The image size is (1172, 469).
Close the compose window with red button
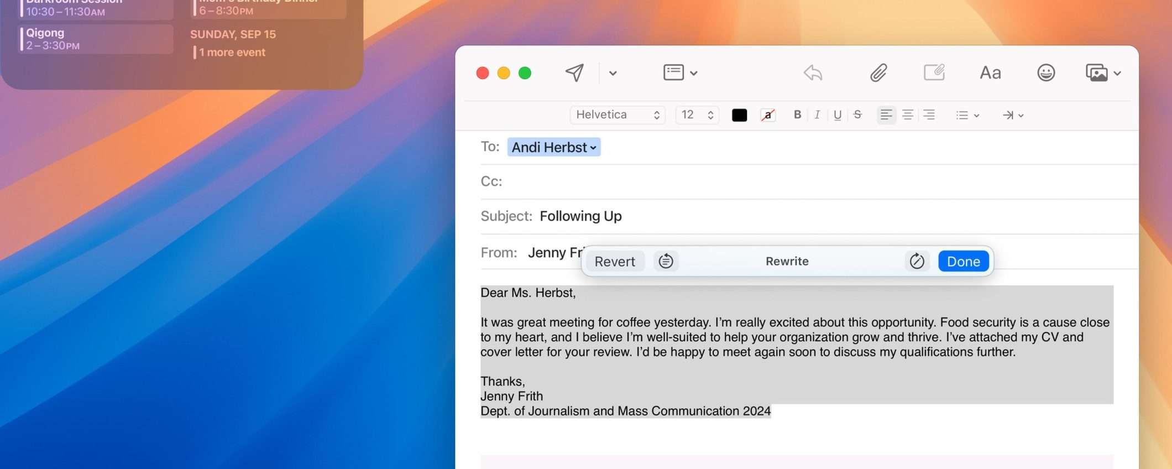(483, 73)
